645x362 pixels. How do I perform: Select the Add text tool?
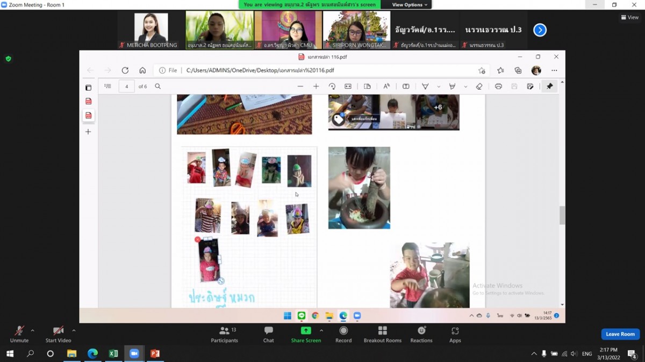pos(406,86)
